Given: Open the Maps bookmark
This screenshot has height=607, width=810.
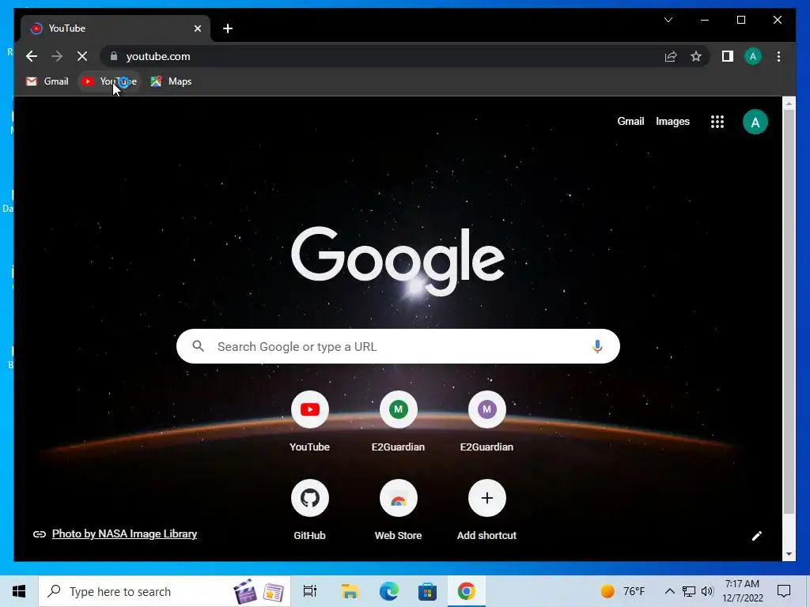Looking at the screenshot, I should click(x=171, y=81).
